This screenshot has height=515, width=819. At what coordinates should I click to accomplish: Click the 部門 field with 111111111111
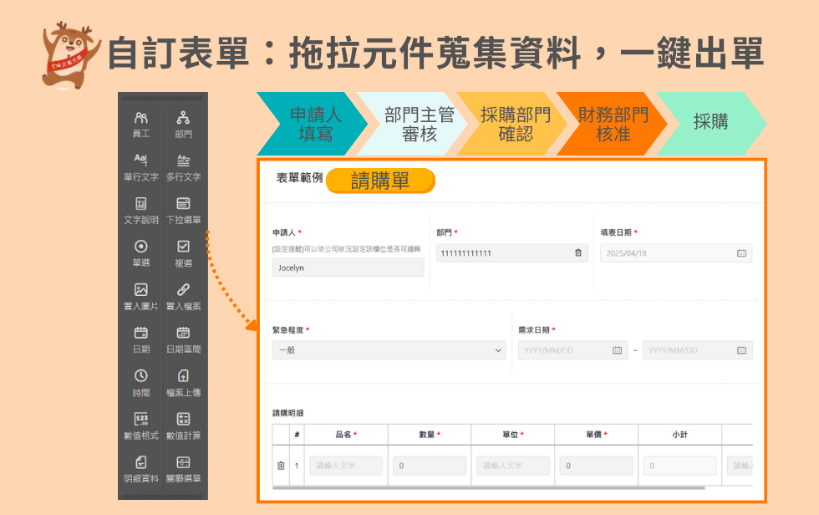coord(511,252)
